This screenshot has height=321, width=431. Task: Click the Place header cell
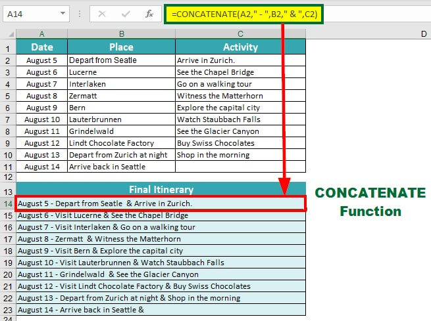[122, 47]
